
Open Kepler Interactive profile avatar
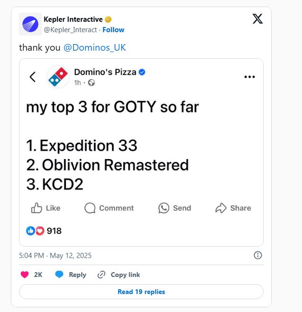click(x=30, y=24)
